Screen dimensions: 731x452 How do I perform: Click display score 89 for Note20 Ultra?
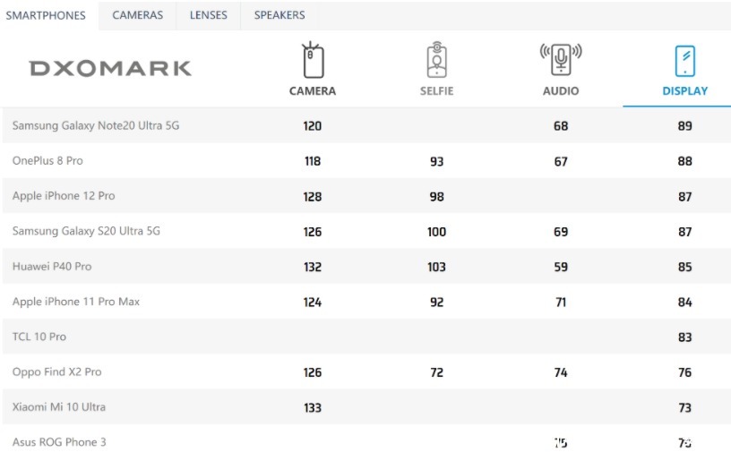684,126
